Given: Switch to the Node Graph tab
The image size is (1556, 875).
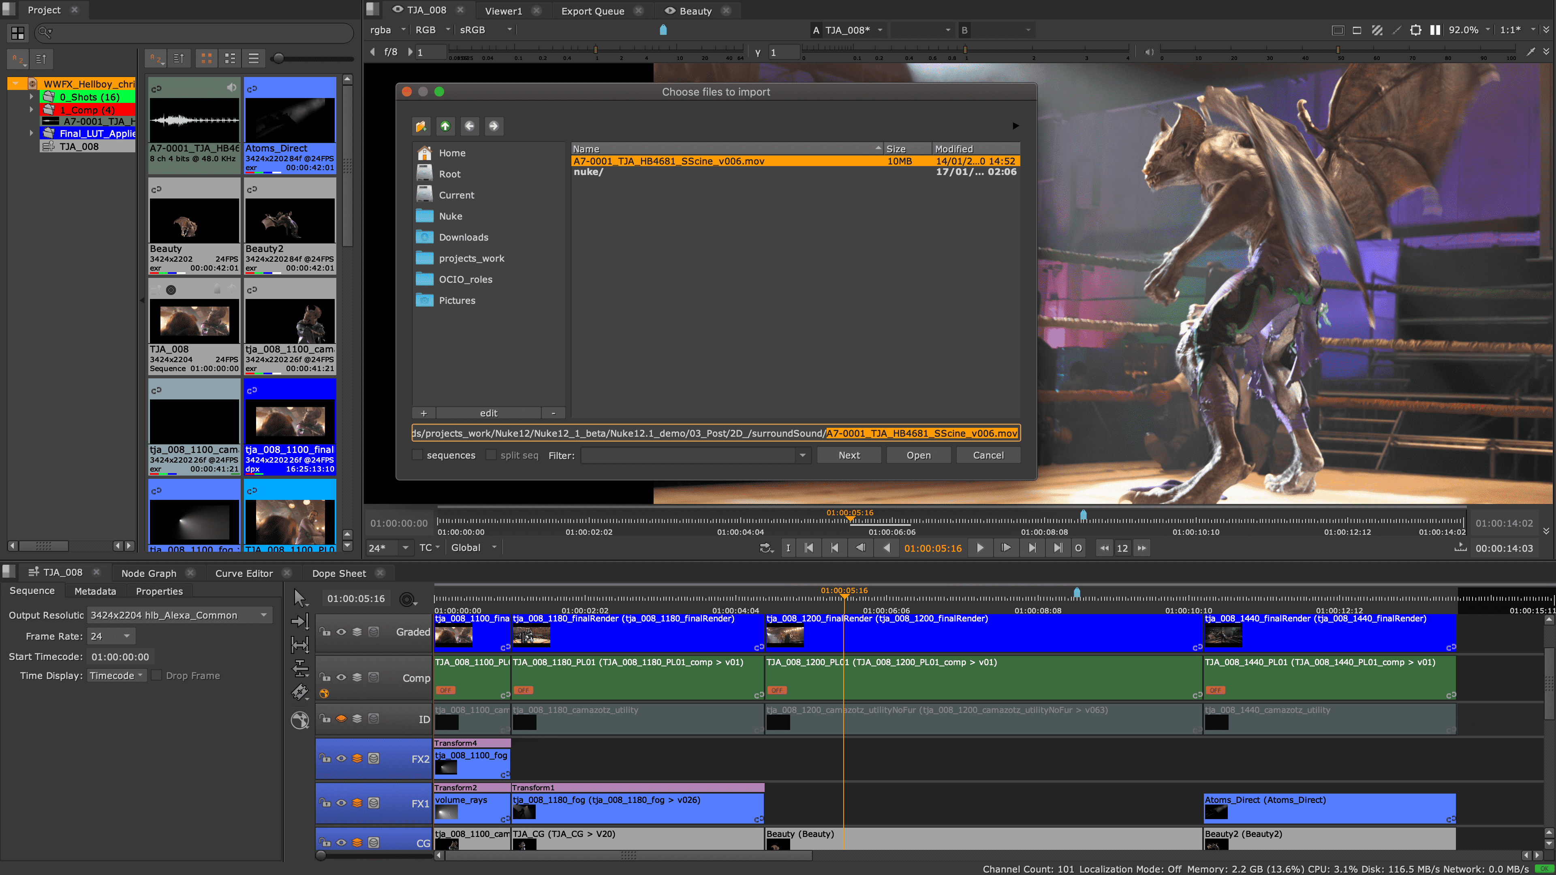Looking at the screenshot, I should click(x=149, y=573).
